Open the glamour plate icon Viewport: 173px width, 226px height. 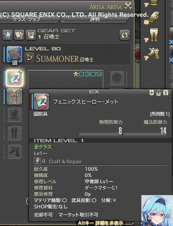(x=7, y=35)
